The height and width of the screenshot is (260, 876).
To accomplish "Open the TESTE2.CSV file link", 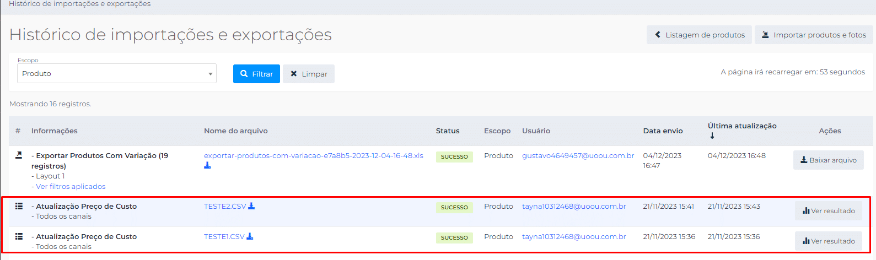I will coord(225,207).
